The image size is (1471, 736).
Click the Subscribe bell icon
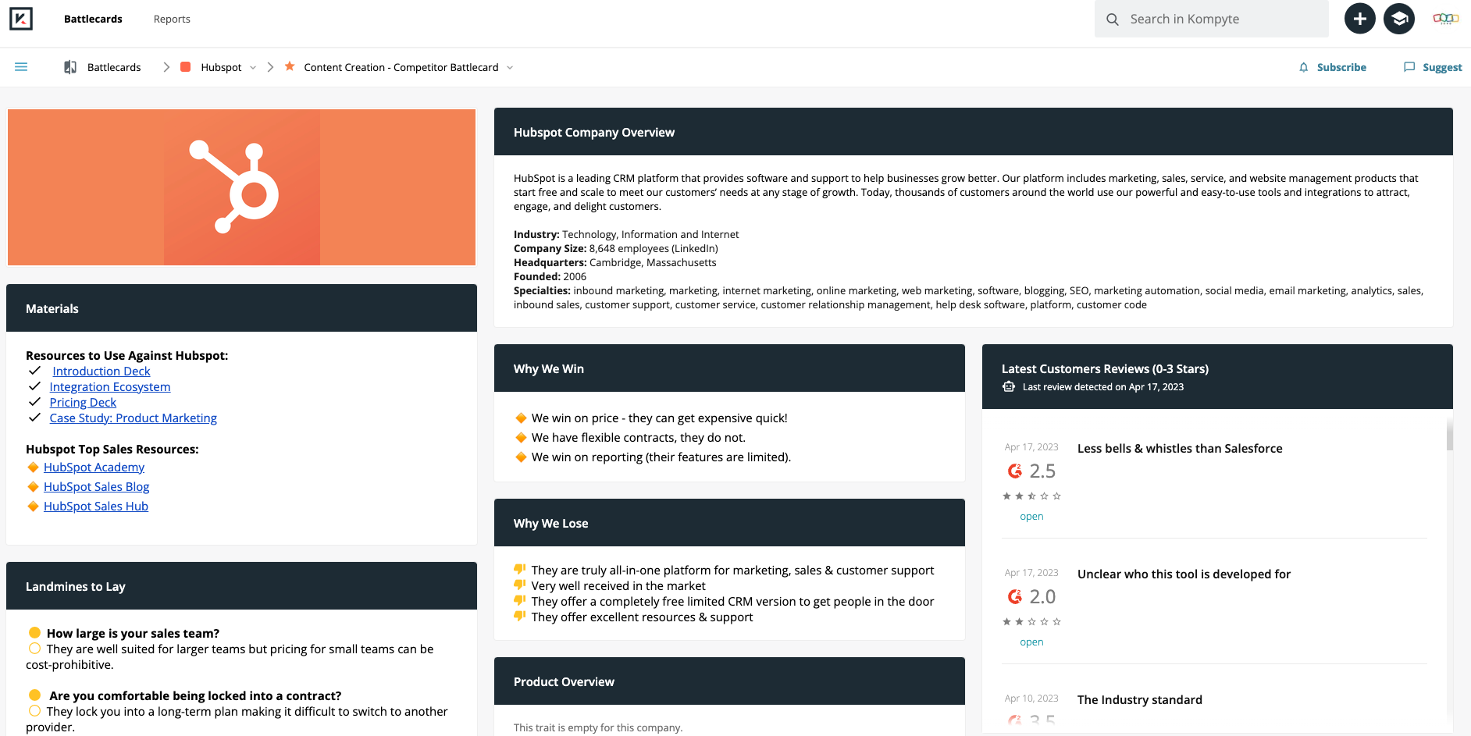[x=1303, y=67]
